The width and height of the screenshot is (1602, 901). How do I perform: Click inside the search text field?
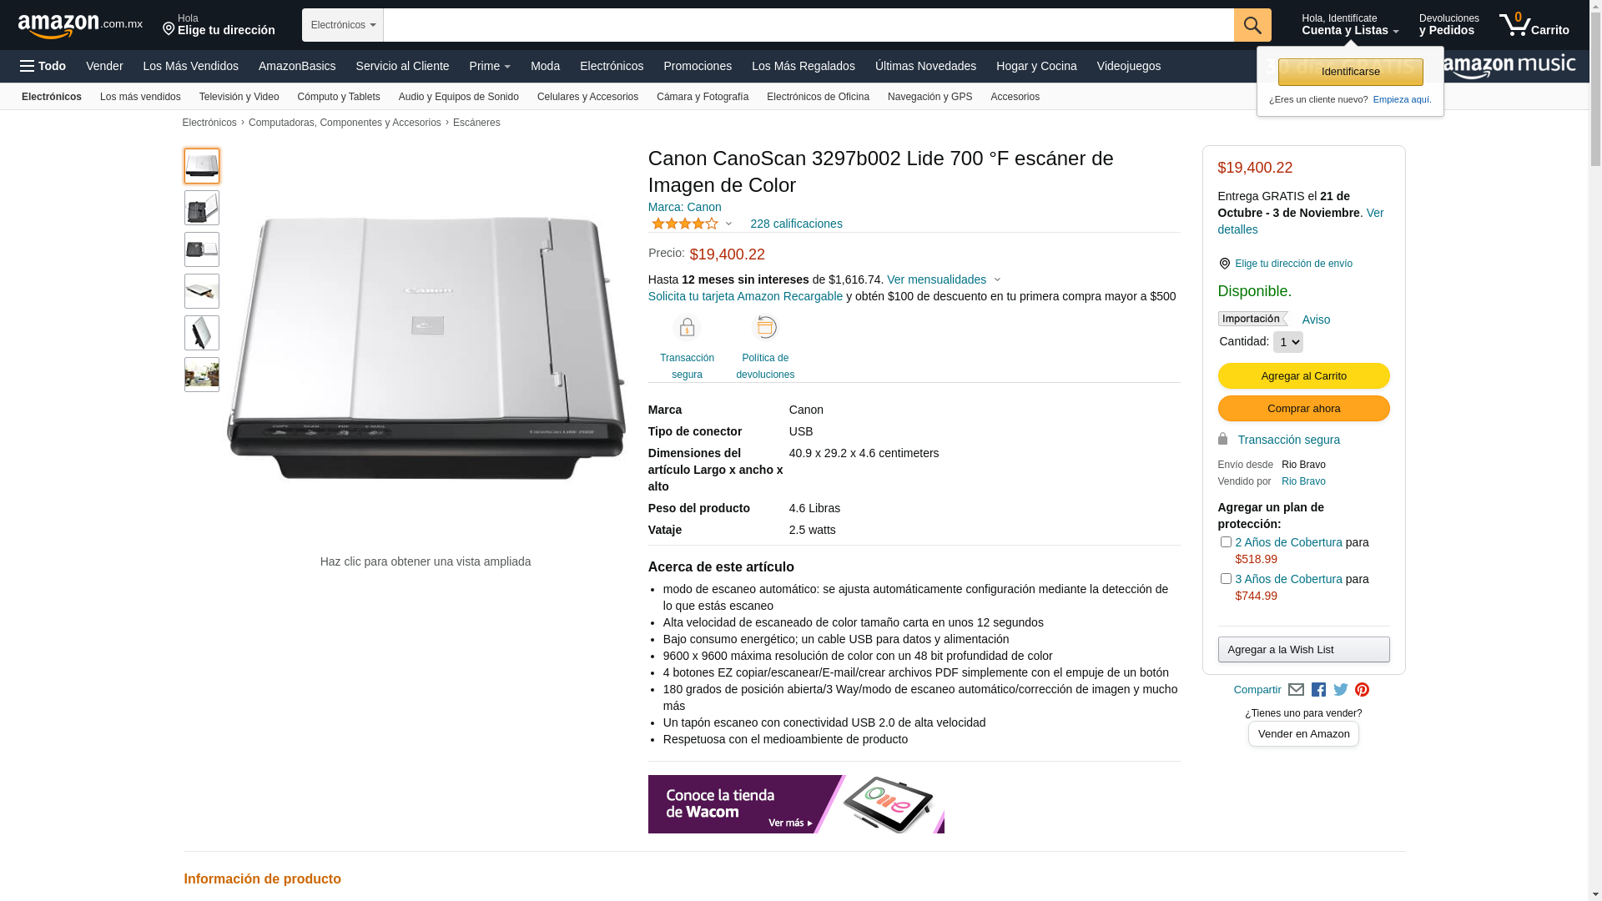[x=809, y=25]
